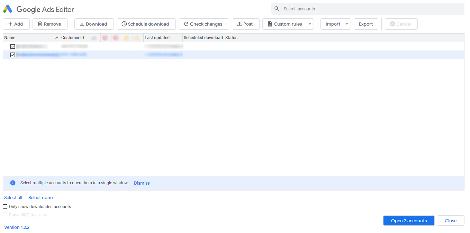
Task: Toggle Only show downloaded accounts checkbox
Action: pos(5,206)
